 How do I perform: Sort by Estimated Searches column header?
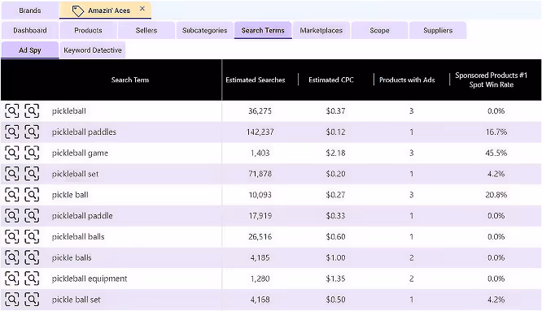pos(256,80)
